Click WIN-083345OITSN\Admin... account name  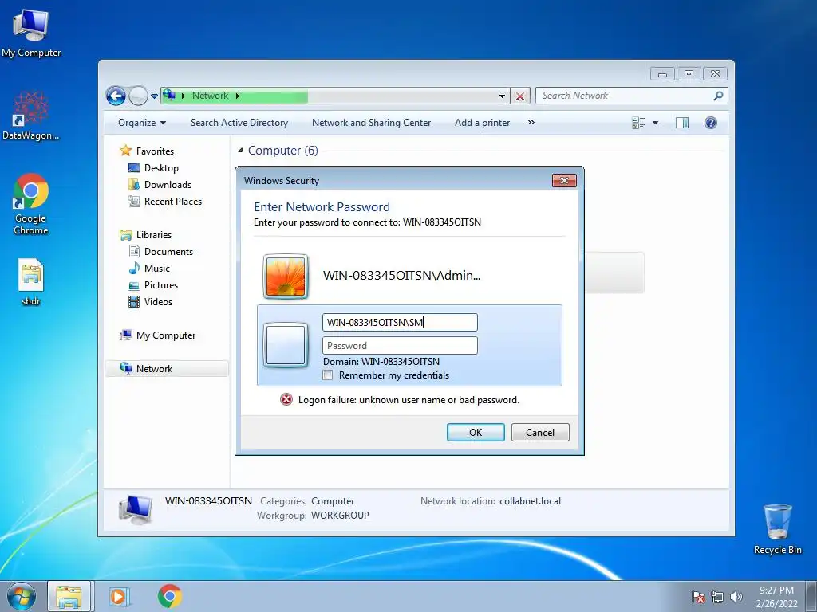402,276
